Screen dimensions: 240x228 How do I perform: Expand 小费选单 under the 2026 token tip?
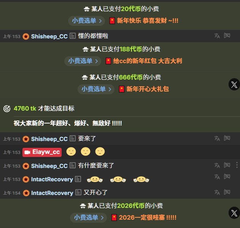pos(89,217)
